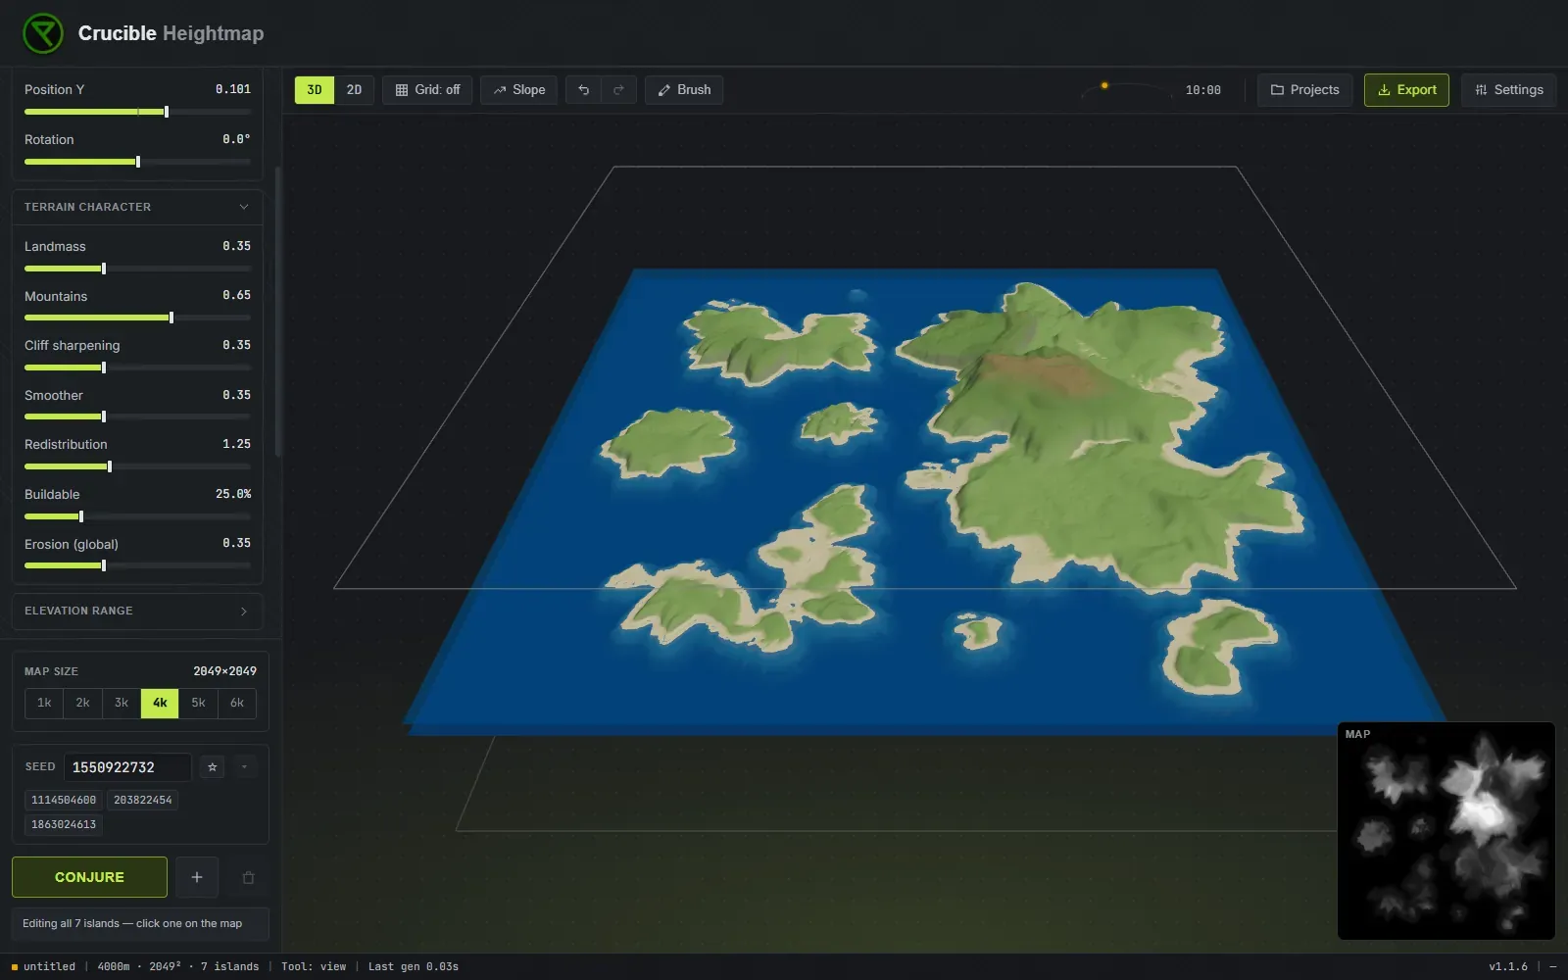This screenshot has height=980, width=1568.
Task: Select 5k map size
Action: coord(198,703)
